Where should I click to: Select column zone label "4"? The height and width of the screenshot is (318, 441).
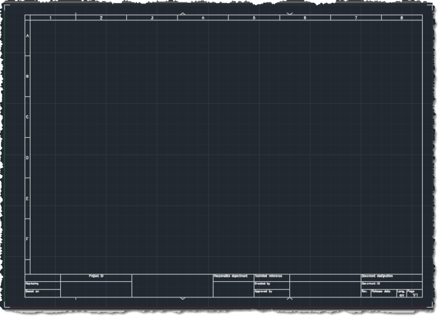click(x=203, y=18)
